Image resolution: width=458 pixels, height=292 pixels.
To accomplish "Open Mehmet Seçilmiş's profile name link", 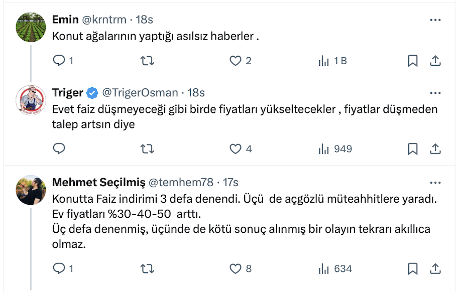I will point(98,182).
